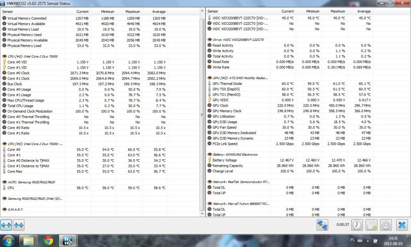Screen dimensions: 411x247
Task: Click the Read Activity row icon
Action: pos(210,45)
